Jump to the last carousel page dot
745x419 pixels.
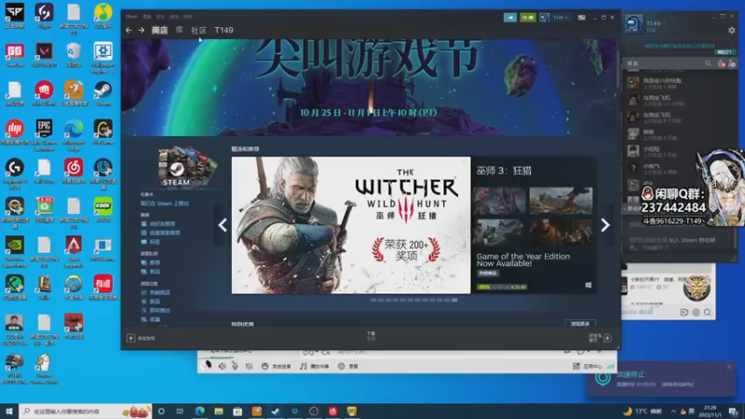(454, 300)
